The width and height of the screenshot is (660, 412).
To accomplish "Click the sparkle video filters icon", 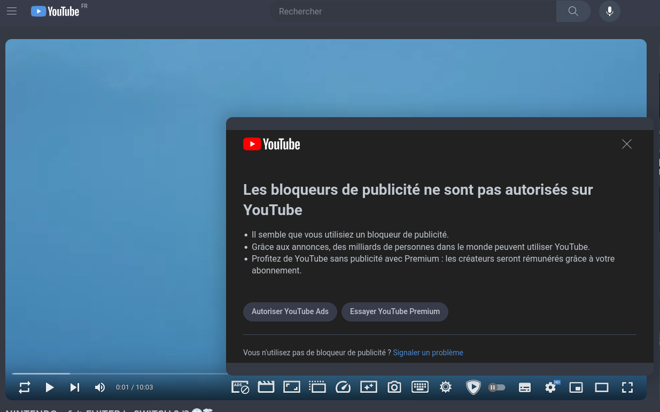I will [369, 387].
